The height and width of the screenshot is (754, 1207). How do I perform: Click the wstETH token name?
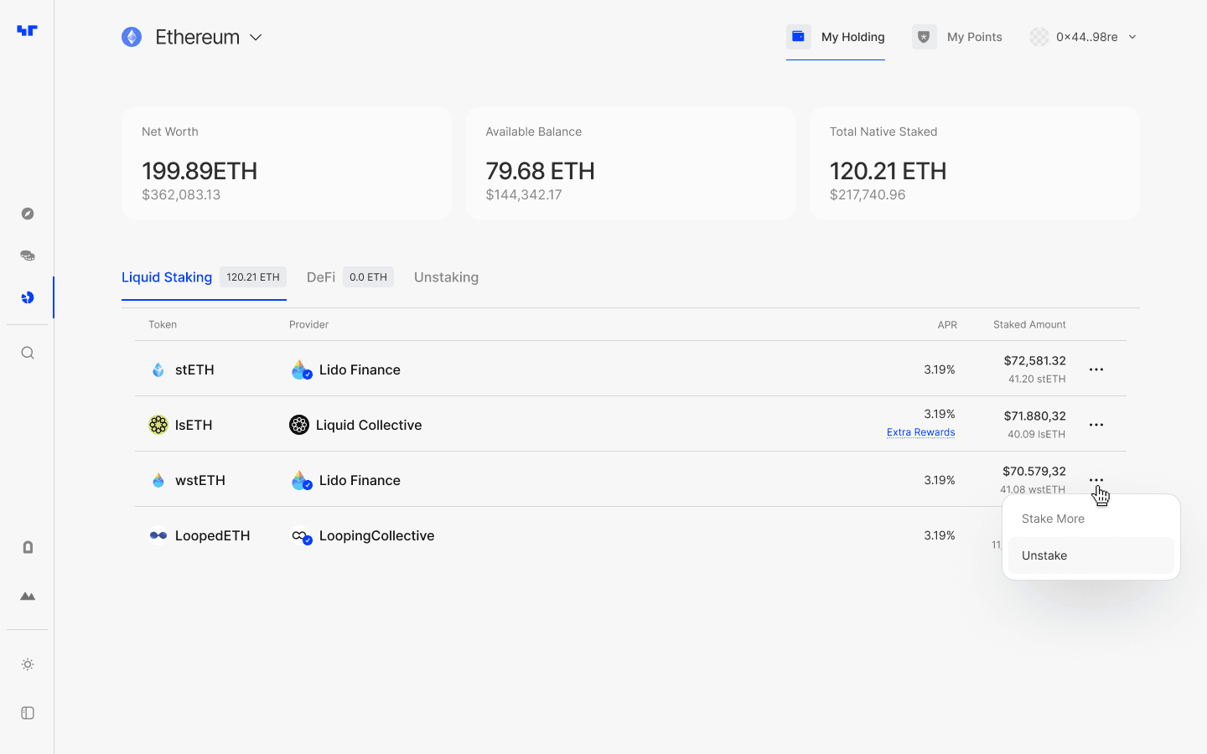(x=200, y=480)
